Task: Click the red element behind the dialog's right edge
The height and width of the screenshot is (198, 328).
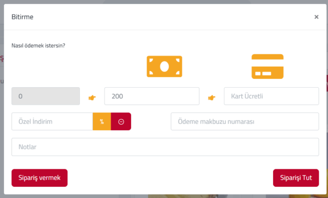Action: 327,83
